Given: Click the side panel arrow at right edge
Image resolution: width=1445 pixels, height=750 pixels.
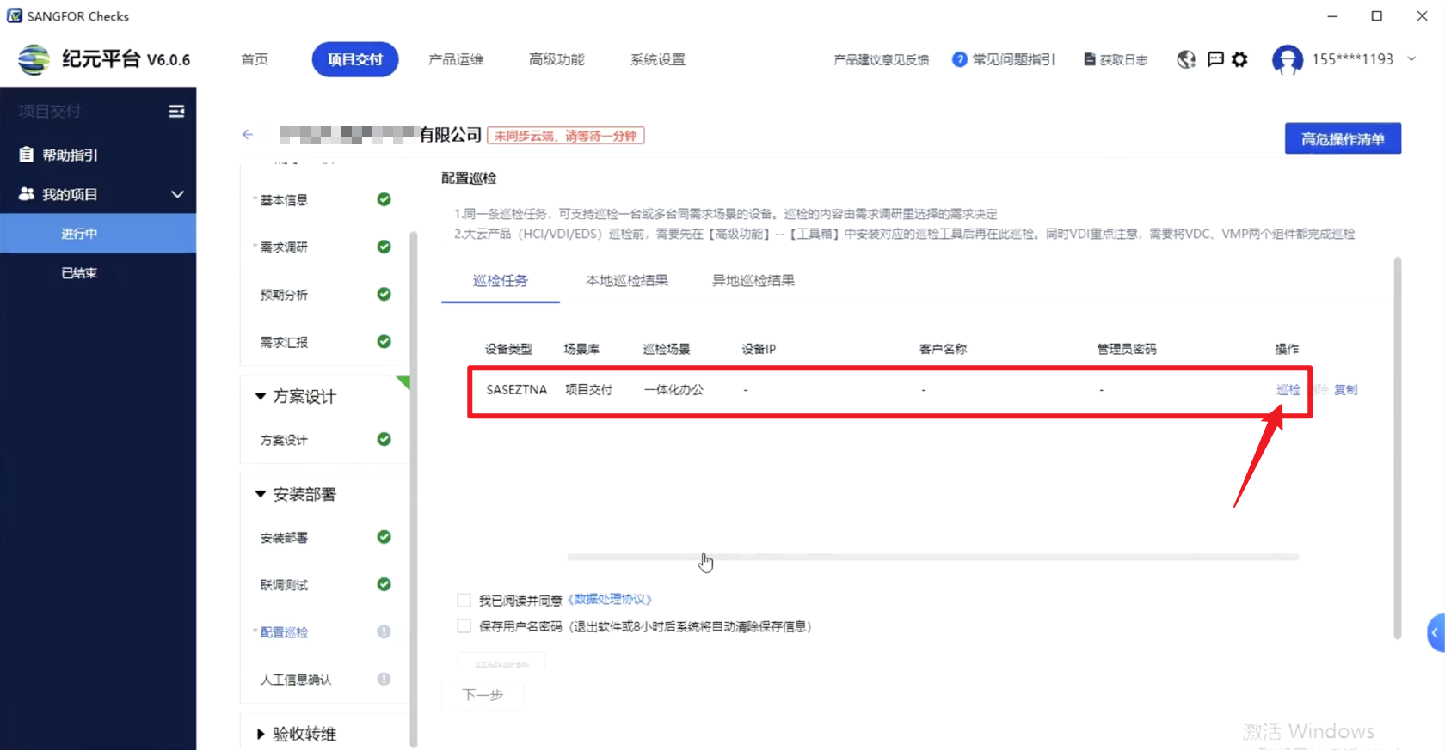Looking at the screenshot, I should (x=1435, y=633).
